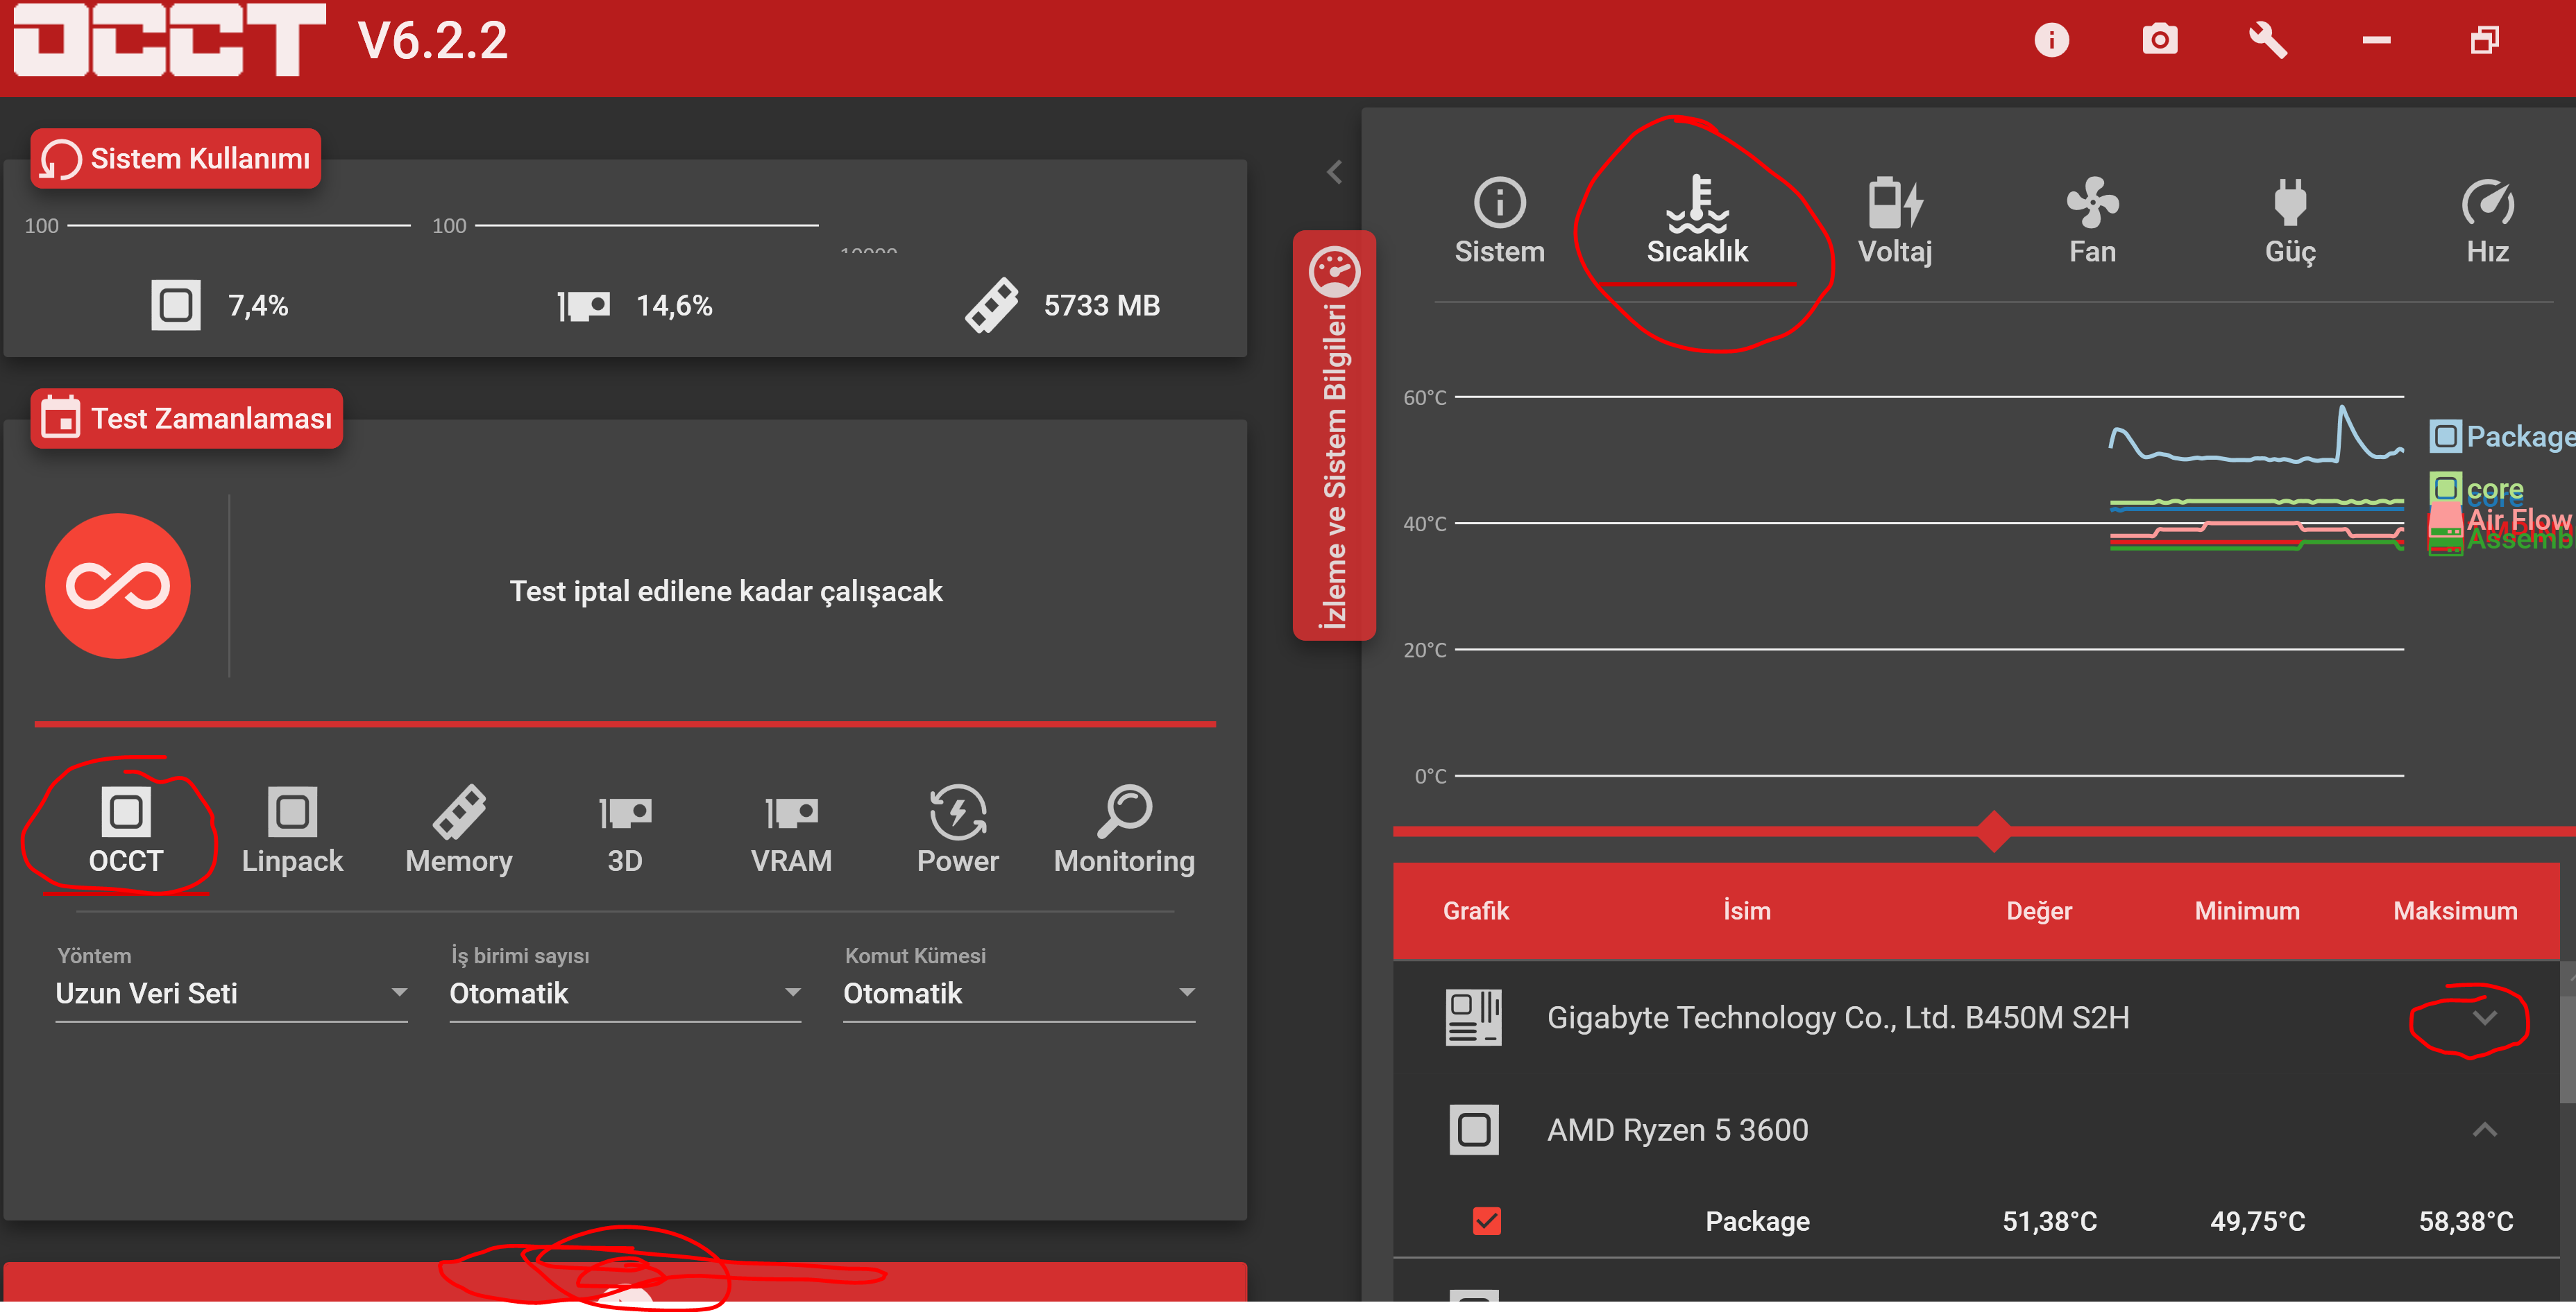Open the İş birimi sayısı dropdown
The image size is (2576, 1312).
(625, 993)
